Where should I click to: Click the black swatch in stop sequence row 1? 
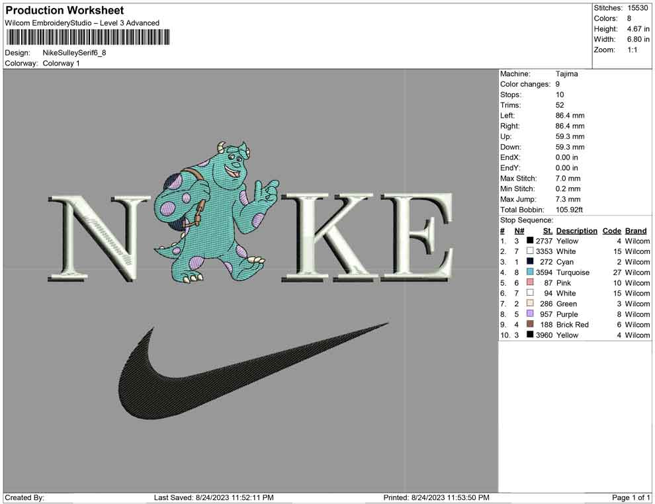530,241
